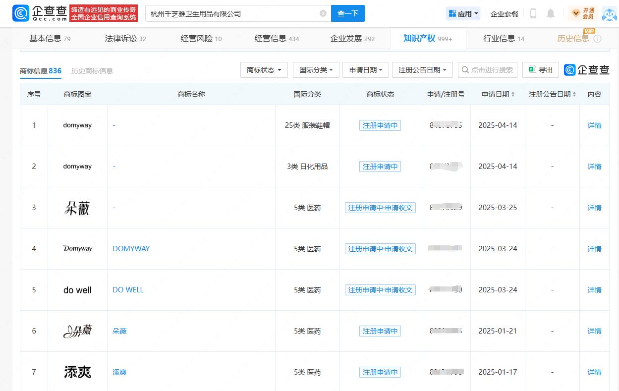
Task: Open the 申请日期 filter dropdown
Action: 366,70
